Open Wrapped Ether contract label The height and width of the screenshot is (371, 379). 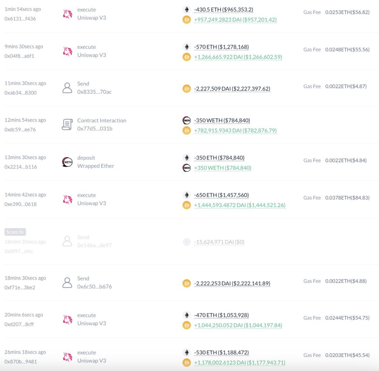click(95, 166)
